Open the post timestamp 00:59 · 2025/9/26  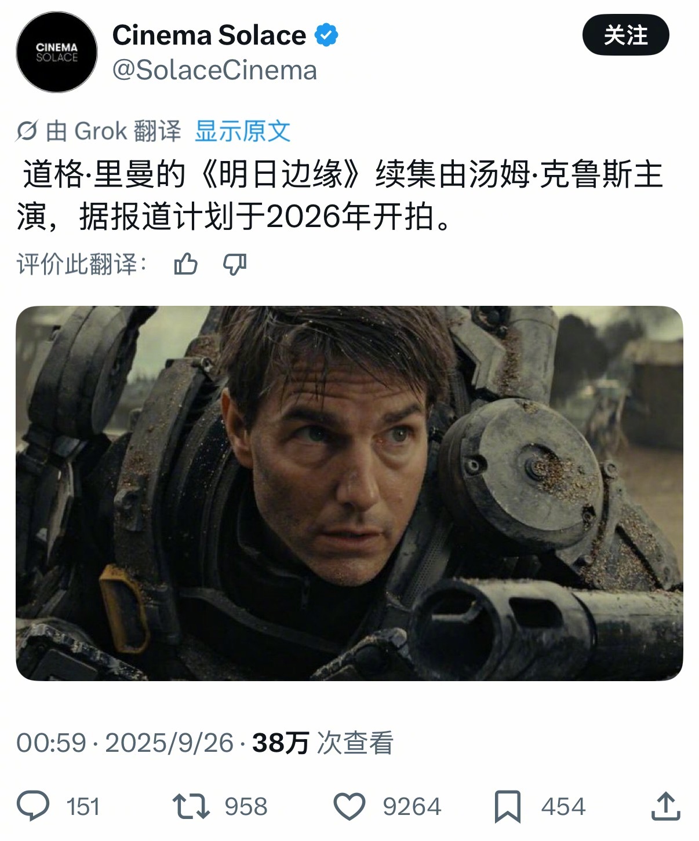pos(125,743)
